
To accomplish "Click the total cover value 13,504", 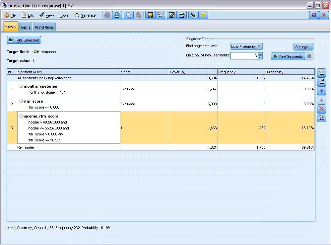I will click(x=211, y=78).
